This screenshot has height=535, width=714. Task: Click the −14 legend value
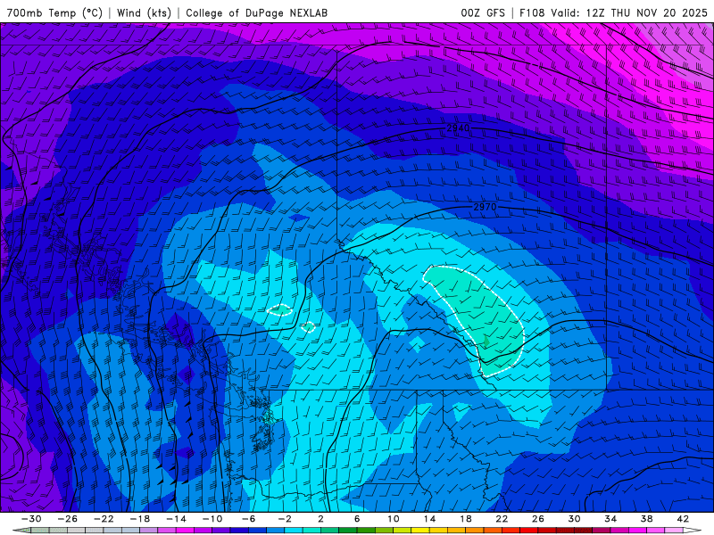click(x=176, y=519)
